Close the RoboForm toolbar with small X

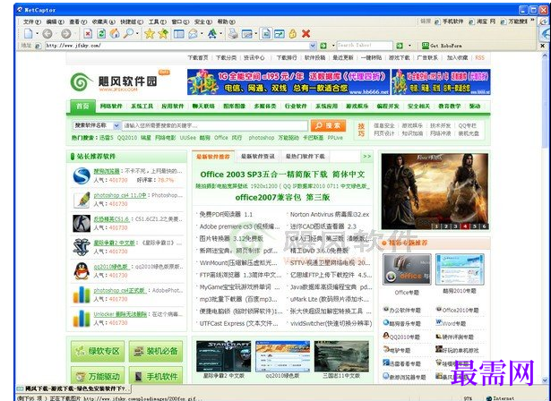pyautogui.click(x=542, y=46)
